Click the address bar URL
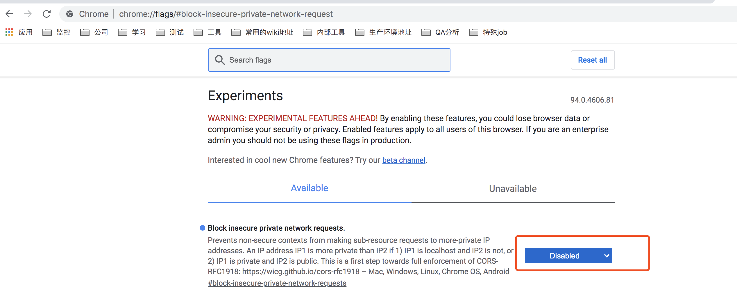 point(226,14)
